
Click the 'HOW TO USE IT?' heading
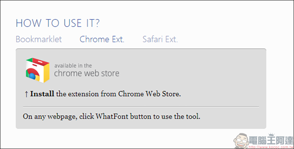tap(58, 23)
